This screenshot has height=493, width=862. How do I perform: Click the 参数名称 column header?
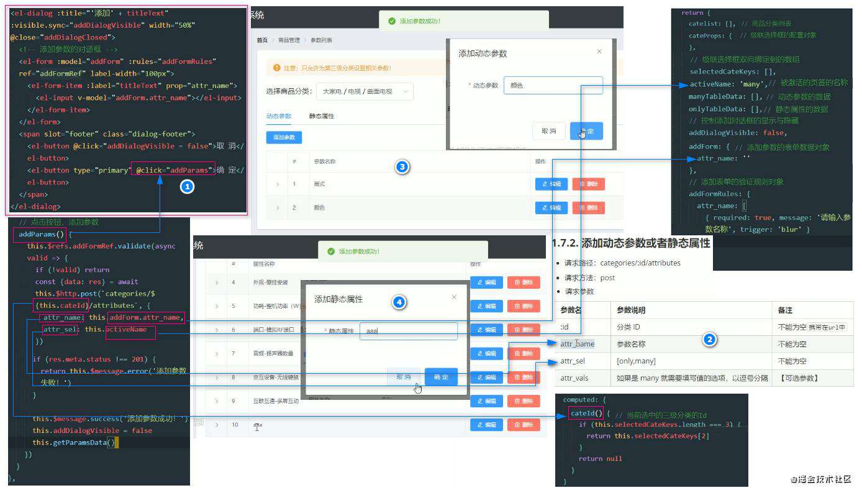pos(325,161)
